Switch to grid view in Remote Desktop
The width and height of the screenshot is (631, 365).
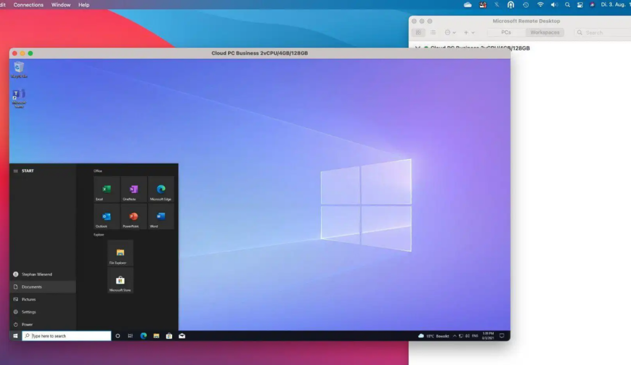[x=418, y=32]
